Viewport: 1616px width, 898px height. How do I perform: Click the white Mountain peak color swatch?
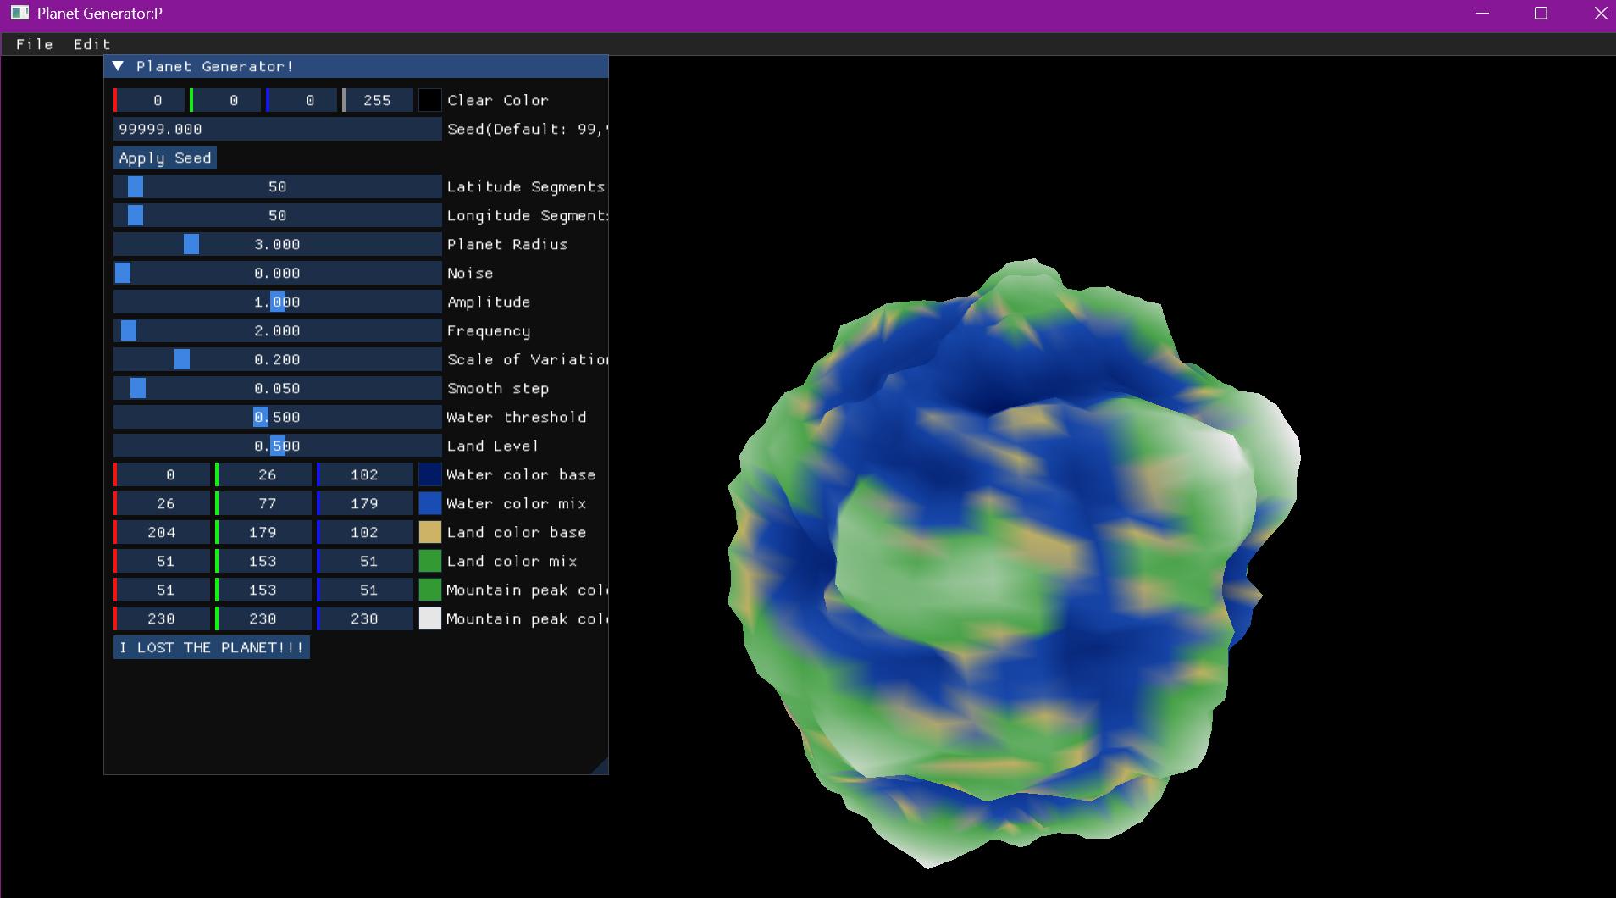coord(430,619)
